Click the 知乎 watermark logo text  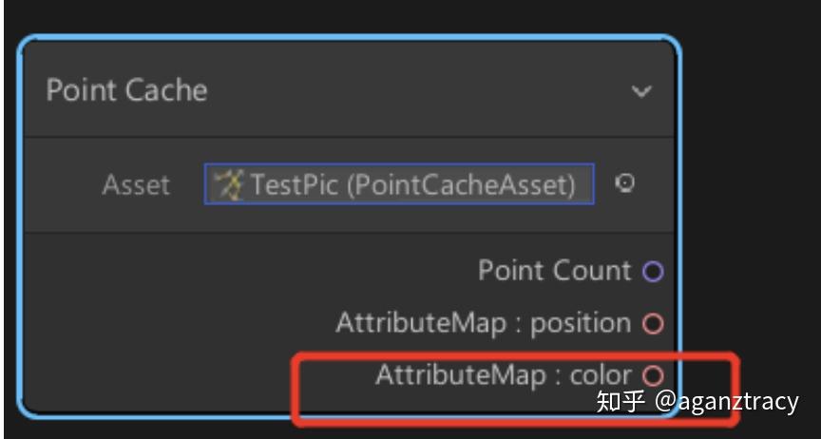620,401
